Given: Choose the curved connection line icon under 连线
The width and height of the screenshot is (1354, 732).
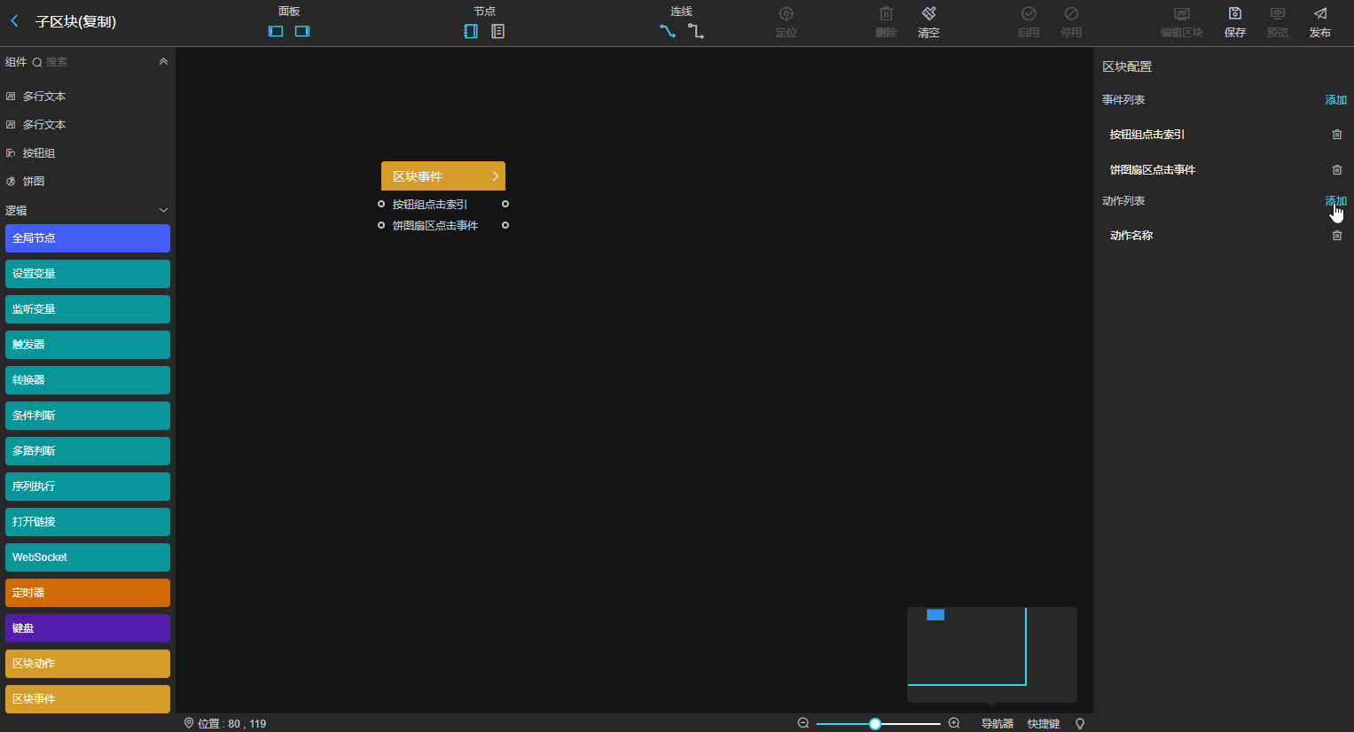Looking at the screenshot, I should (668, 31).
